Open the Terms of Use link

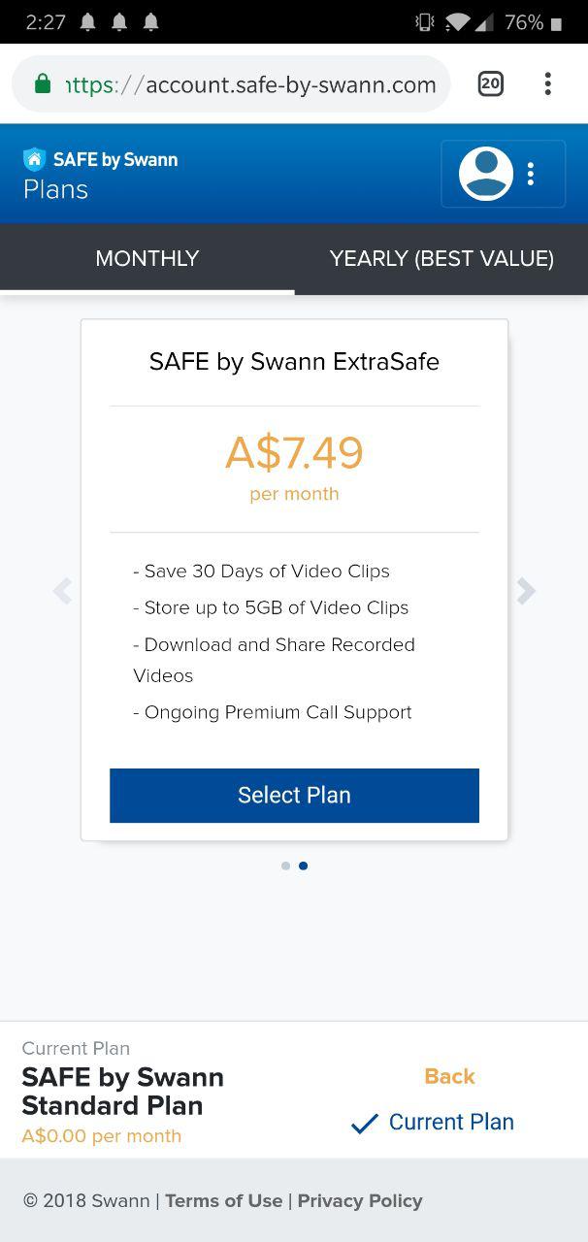coord(223,1200)
